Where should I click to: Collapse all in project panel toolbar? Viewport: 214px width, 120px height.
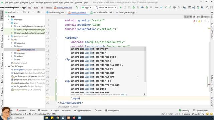pyautogui.click(x=33, y=12)
